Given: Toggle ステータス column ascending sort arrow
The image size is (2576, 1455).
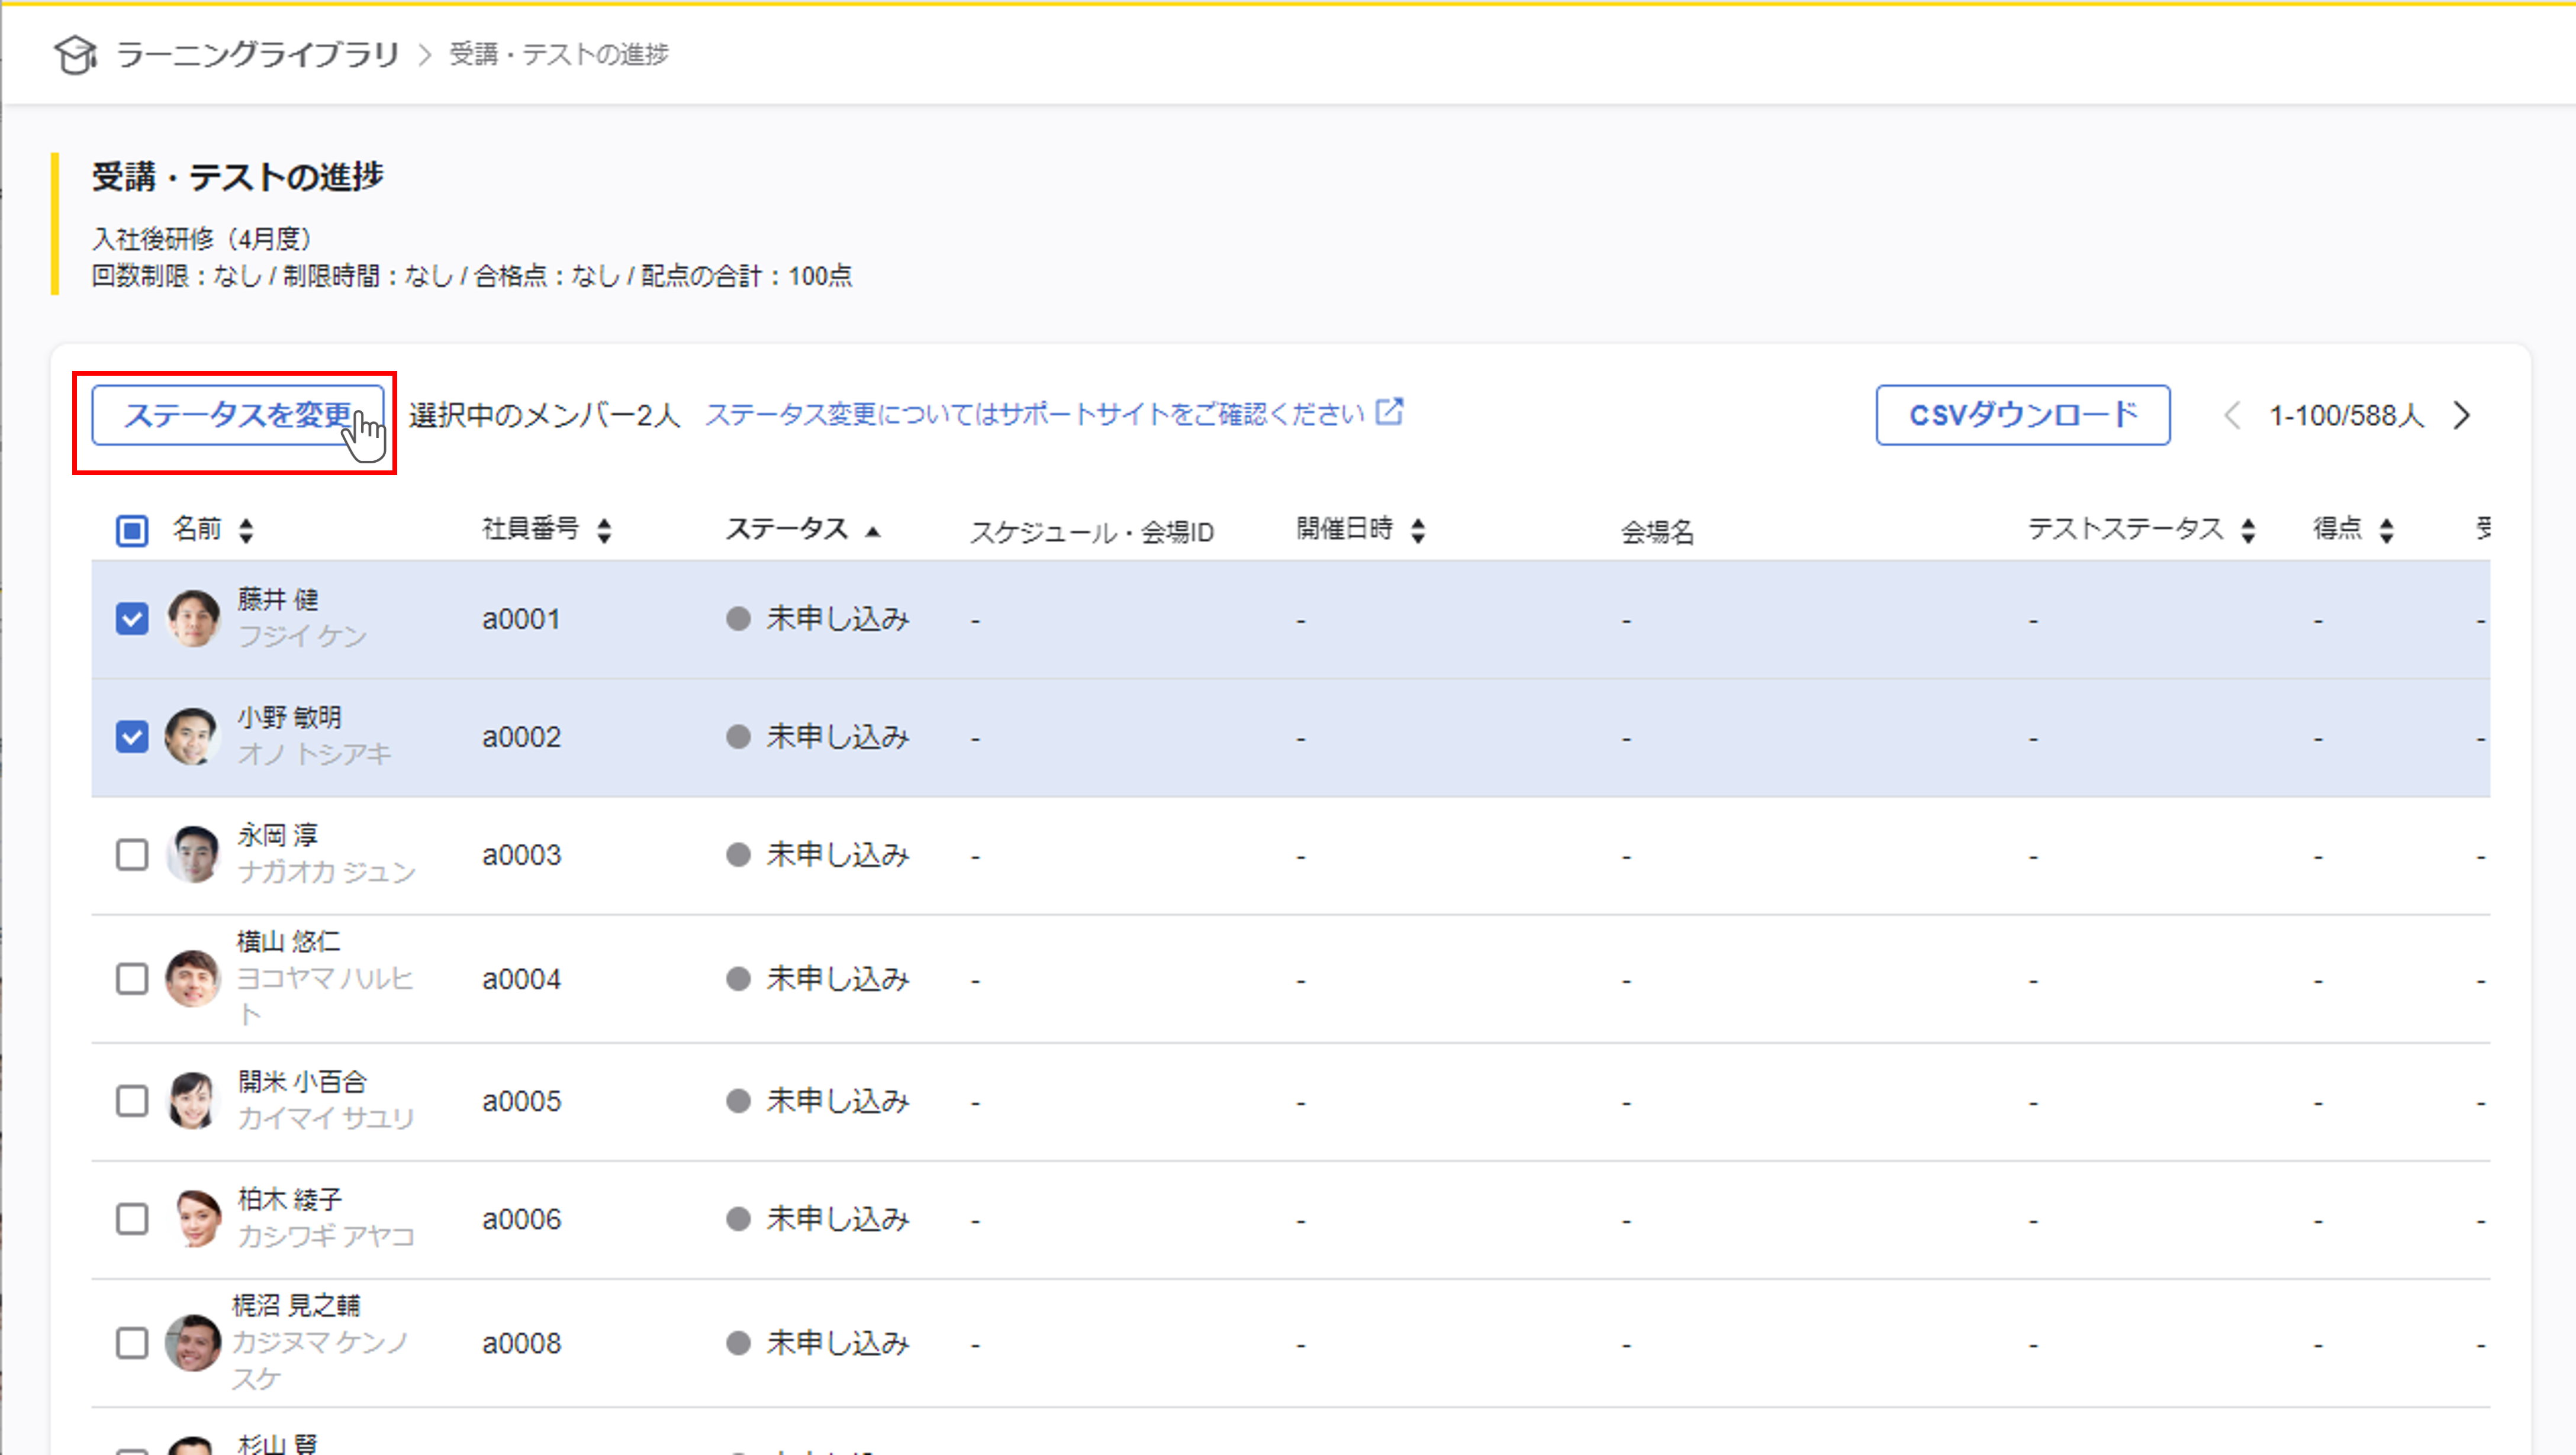Looking at the screenshot, I should 873,531.
